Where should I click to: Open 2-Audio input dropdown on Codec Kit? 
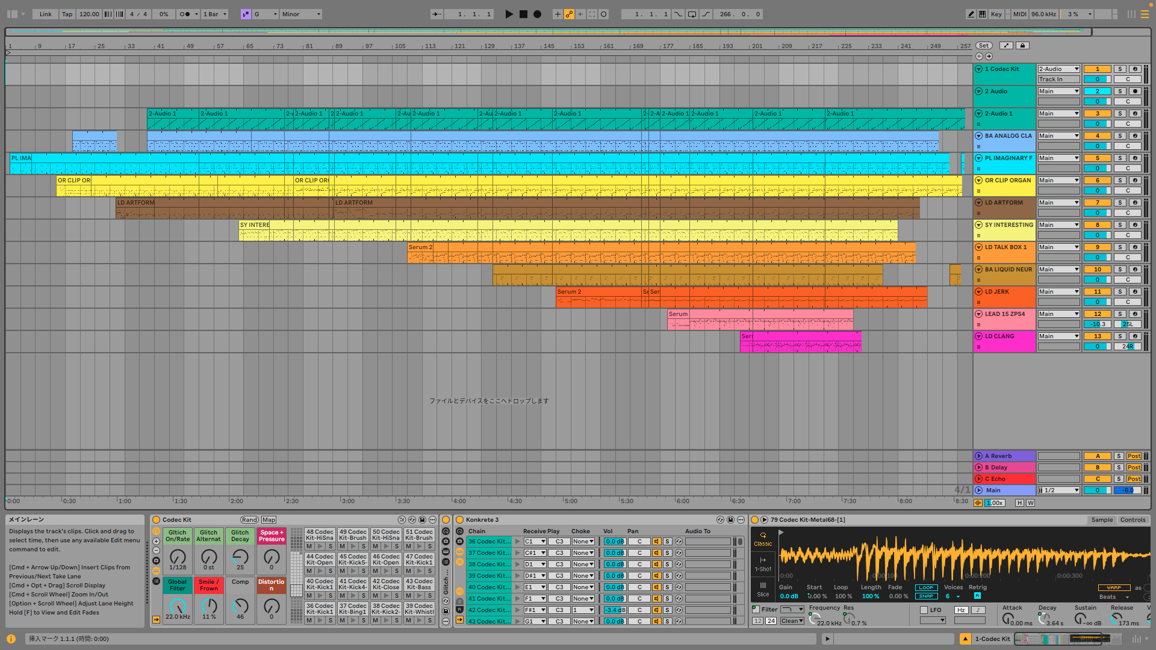(1058, 69)
